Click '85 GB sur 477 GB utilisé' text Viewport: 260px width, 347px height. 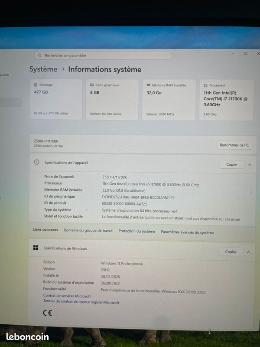51,113
